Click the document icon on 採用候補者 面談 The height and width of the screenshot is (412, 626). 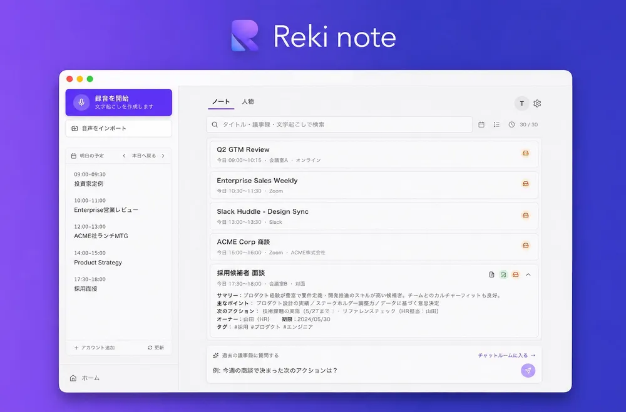point(491,274)
